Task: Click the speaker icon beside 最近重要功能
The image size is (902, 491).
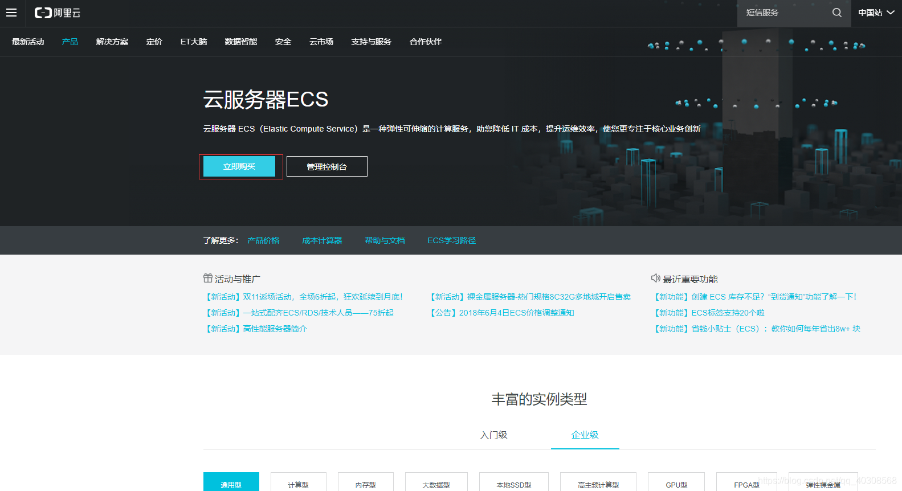Action: [x=655, y=278]
